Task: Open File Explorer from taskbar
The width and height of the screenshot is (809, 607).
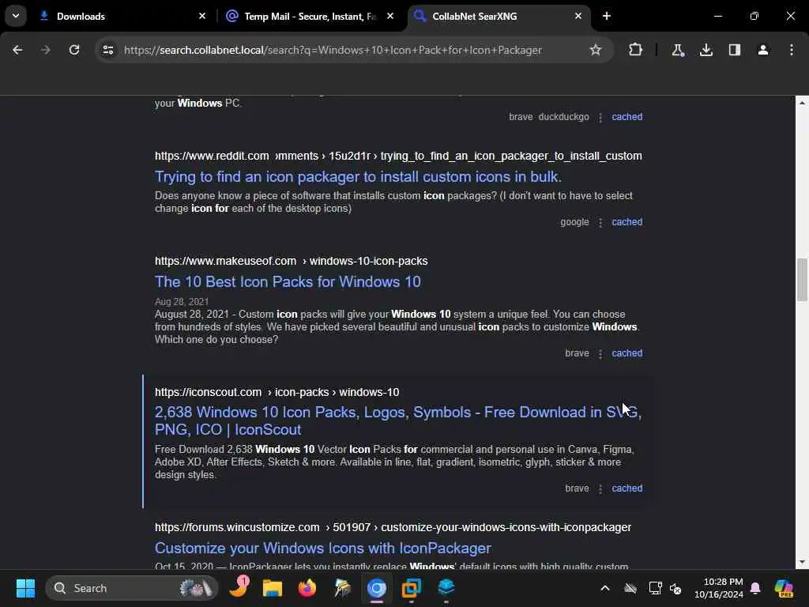Action: click(273, 588)
